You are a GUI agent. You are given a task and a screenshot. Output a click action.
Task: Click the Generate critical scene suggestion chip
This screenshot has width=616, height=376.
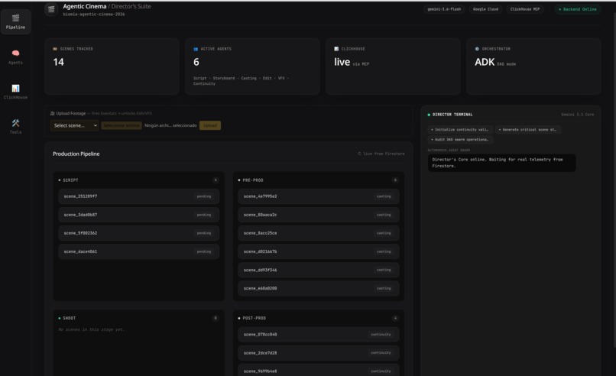tap(527, 129)
